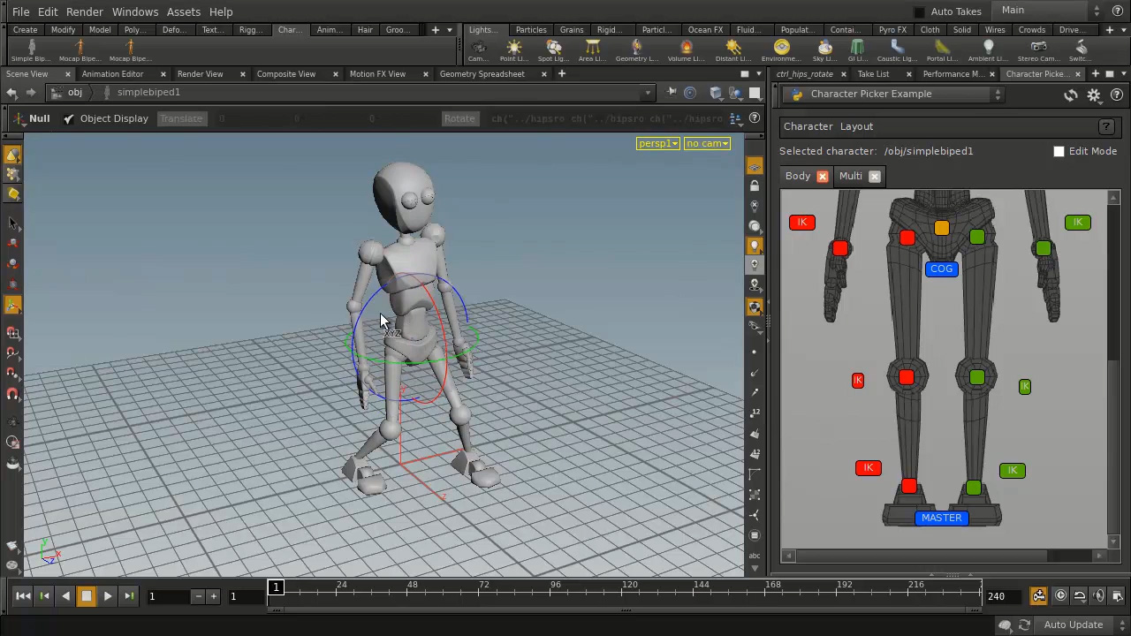Toggle the Object Display checkbox
1131x636 pixels.
pos(69,117)
